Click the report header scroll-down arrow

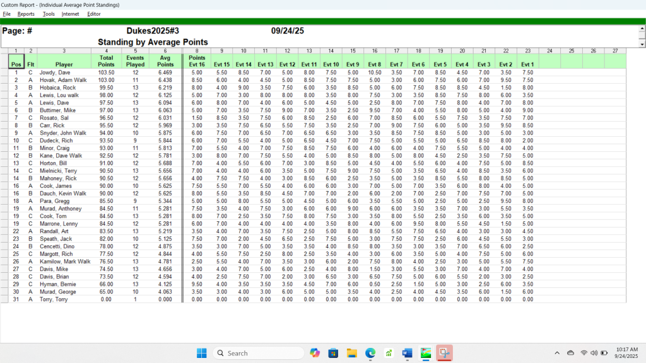point(642,44)
